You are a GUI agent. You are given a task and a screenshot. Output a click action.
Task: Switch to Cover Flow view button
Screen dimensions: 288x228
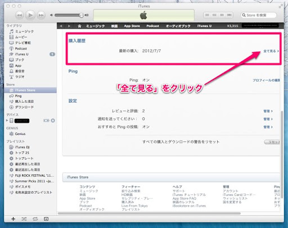pos(229,15)
